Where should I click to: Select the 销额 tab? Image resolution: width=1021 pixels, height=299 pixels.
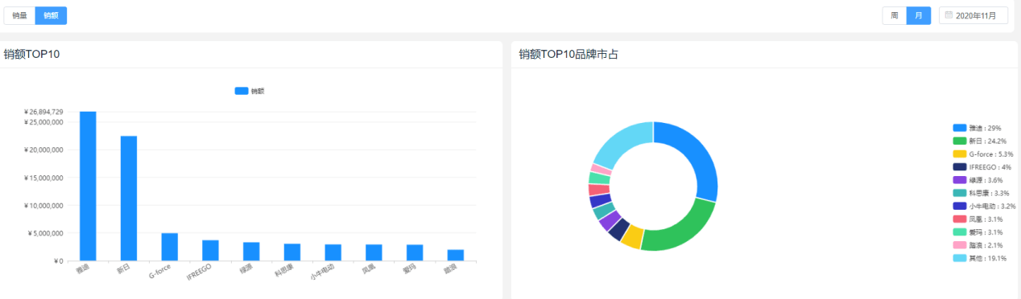tap(51, 15)
